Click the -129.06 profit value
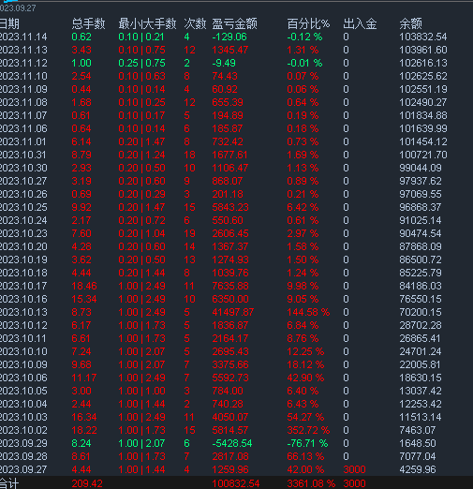The width and height of the screenshot is (473, 489). (x=229, y=37)
